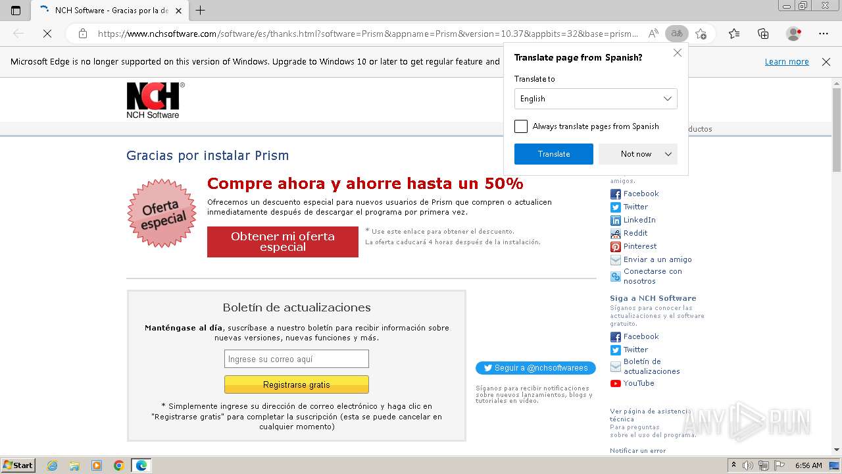Open the tab actions menu icon
Viewport: 842px width, 474px height.
tap(16, 10)
